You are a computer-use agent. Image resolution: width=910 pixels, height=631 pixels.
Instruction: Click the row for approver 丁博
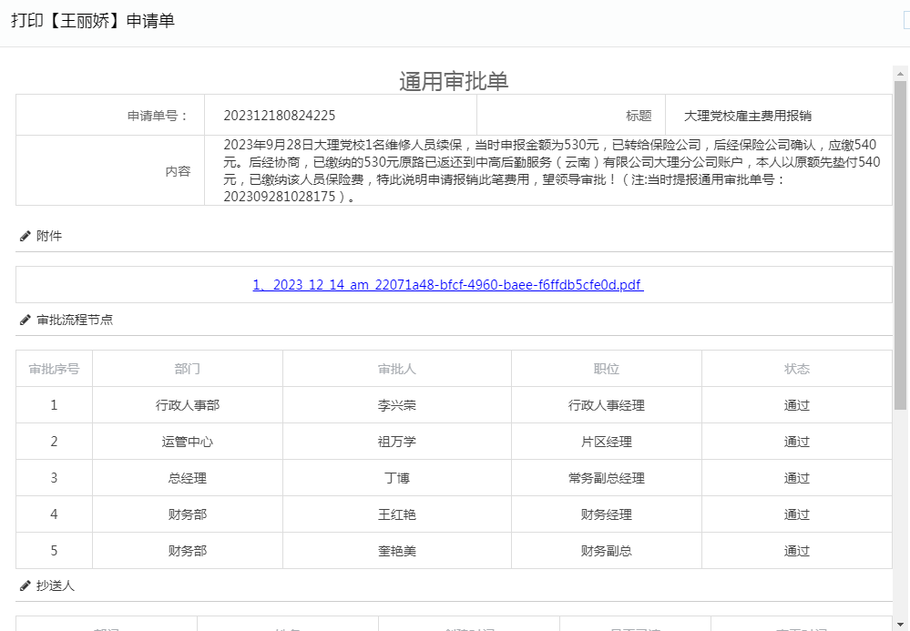(397, 478)
